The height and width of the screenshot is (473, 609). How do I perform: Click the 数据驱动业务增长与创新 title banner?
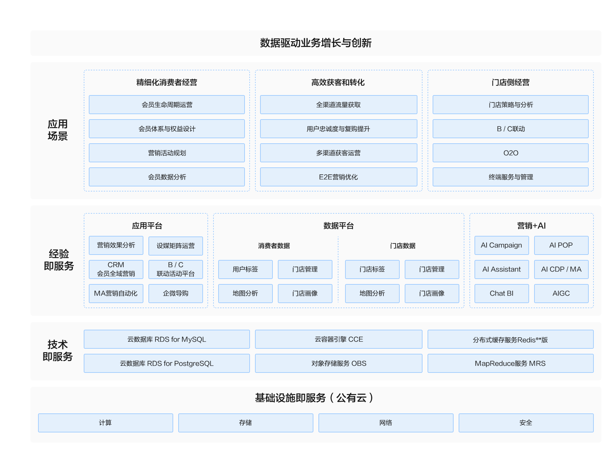point(316,43)
